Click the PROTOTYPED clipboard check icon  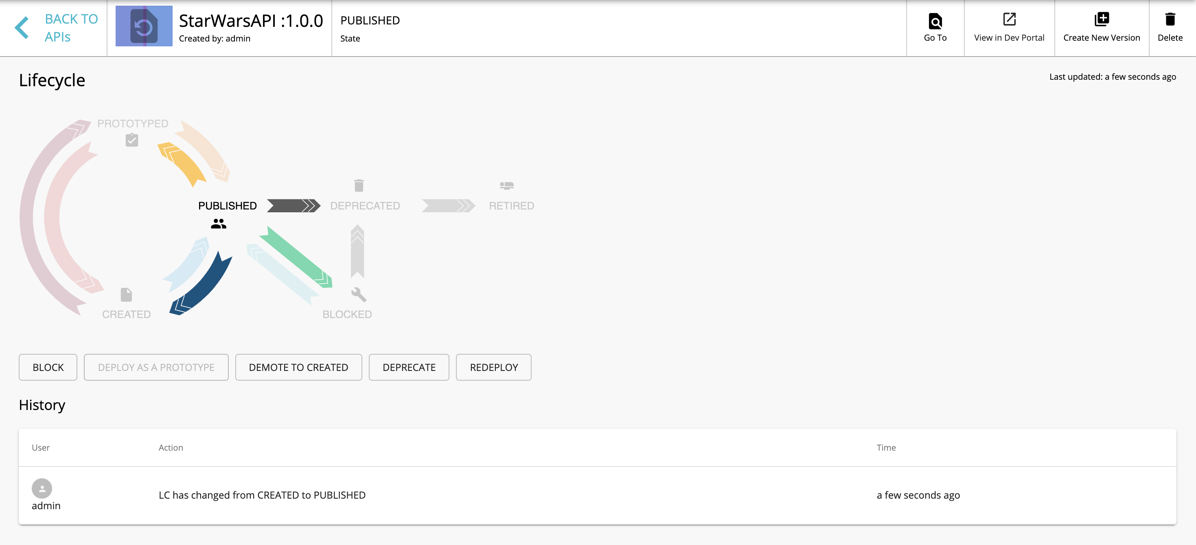tap(132, 140)
